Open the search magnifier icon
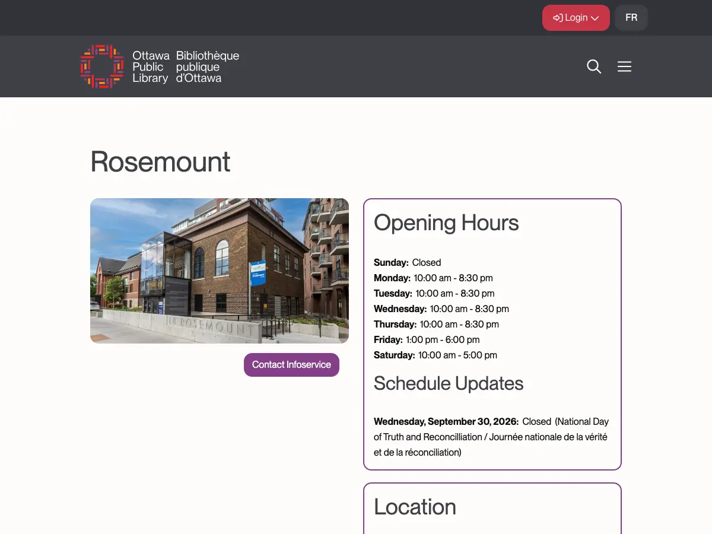Image resolution: width=712 pixels, height=534 pixels. click(x=594, y=66)
